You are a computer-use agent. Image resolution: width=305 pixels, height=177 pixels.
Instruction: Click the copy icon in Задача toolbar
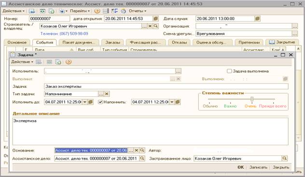58,62
